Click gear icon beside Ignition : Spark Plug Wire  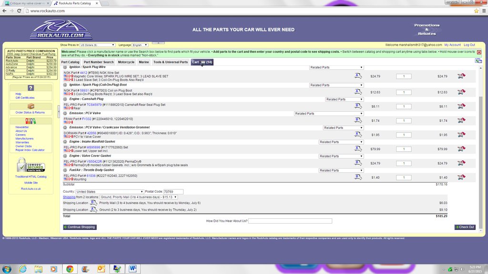[x=65, y=67]
